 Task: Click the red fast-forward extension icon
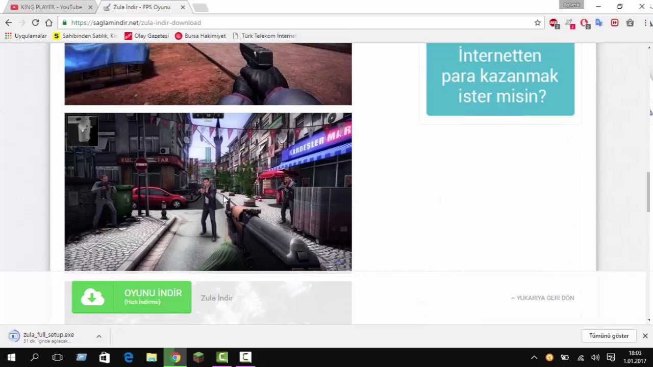coord(615,23)
